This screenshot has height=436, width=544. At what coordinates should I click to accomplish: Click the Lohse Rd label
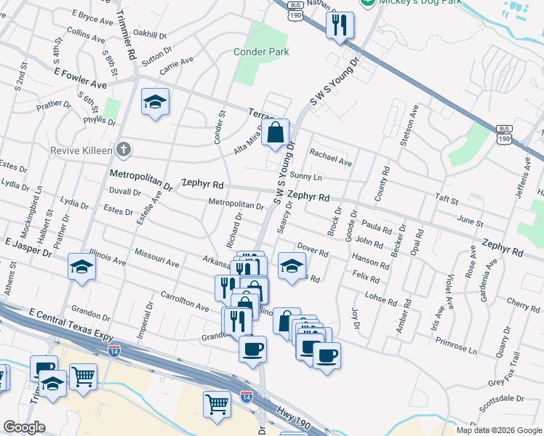coord(381,299)
